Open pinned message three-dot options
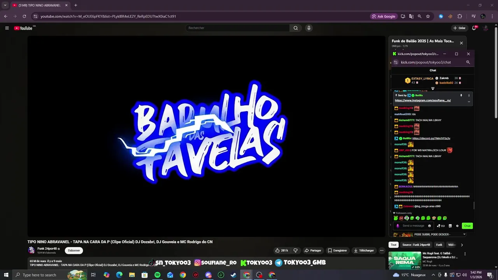This screenshot has height=280, width=498. (469, 95)
